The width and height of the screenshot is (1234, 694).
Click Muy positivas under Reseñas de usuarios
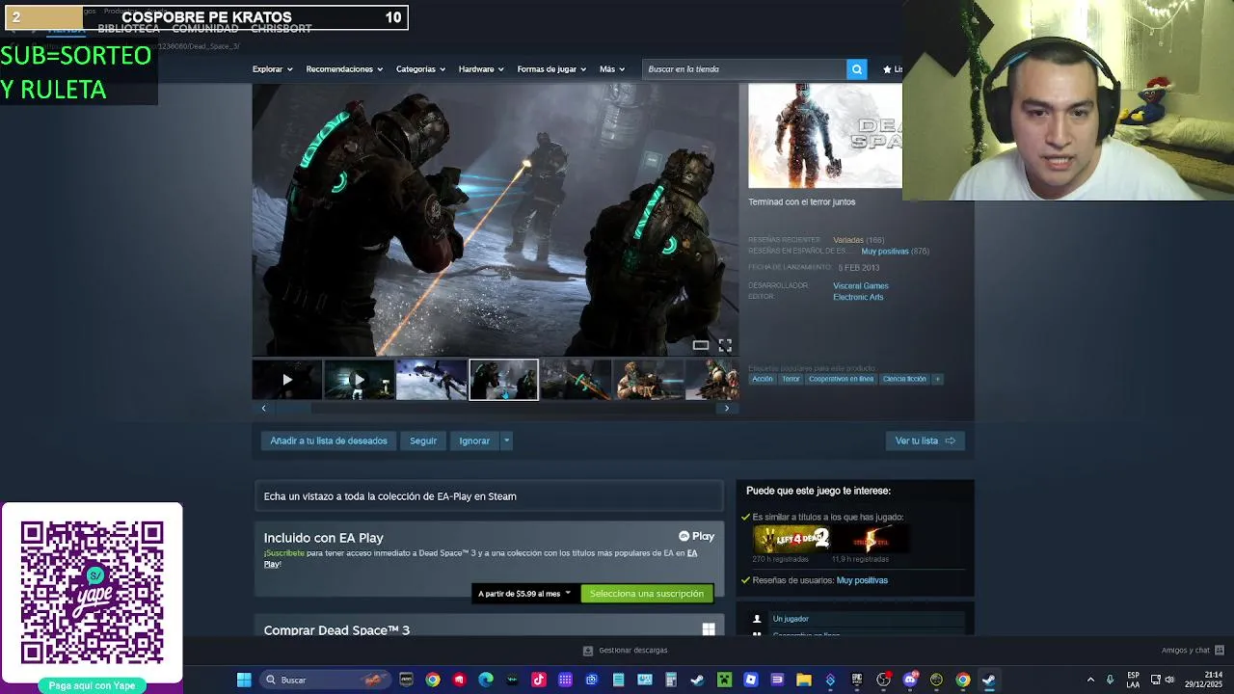tap(862, 580)
